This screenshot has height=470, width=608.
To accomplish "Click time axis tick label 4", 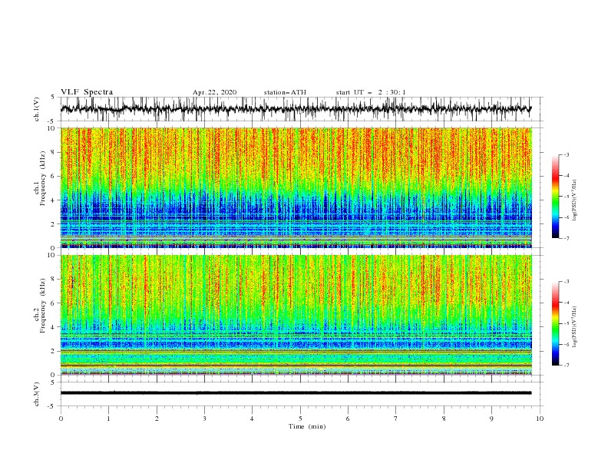I will point(252,419).
